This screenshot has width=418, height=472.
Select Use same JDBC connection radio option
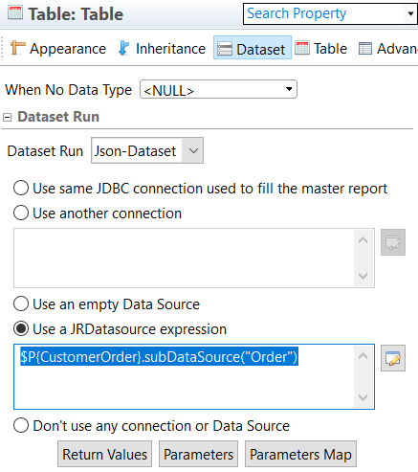point(21,188)
